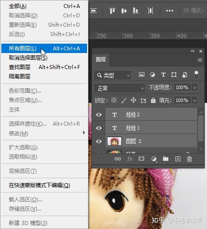Open the three-dots more options
Screen dimensions: 207x229
[x=170, y=11]
